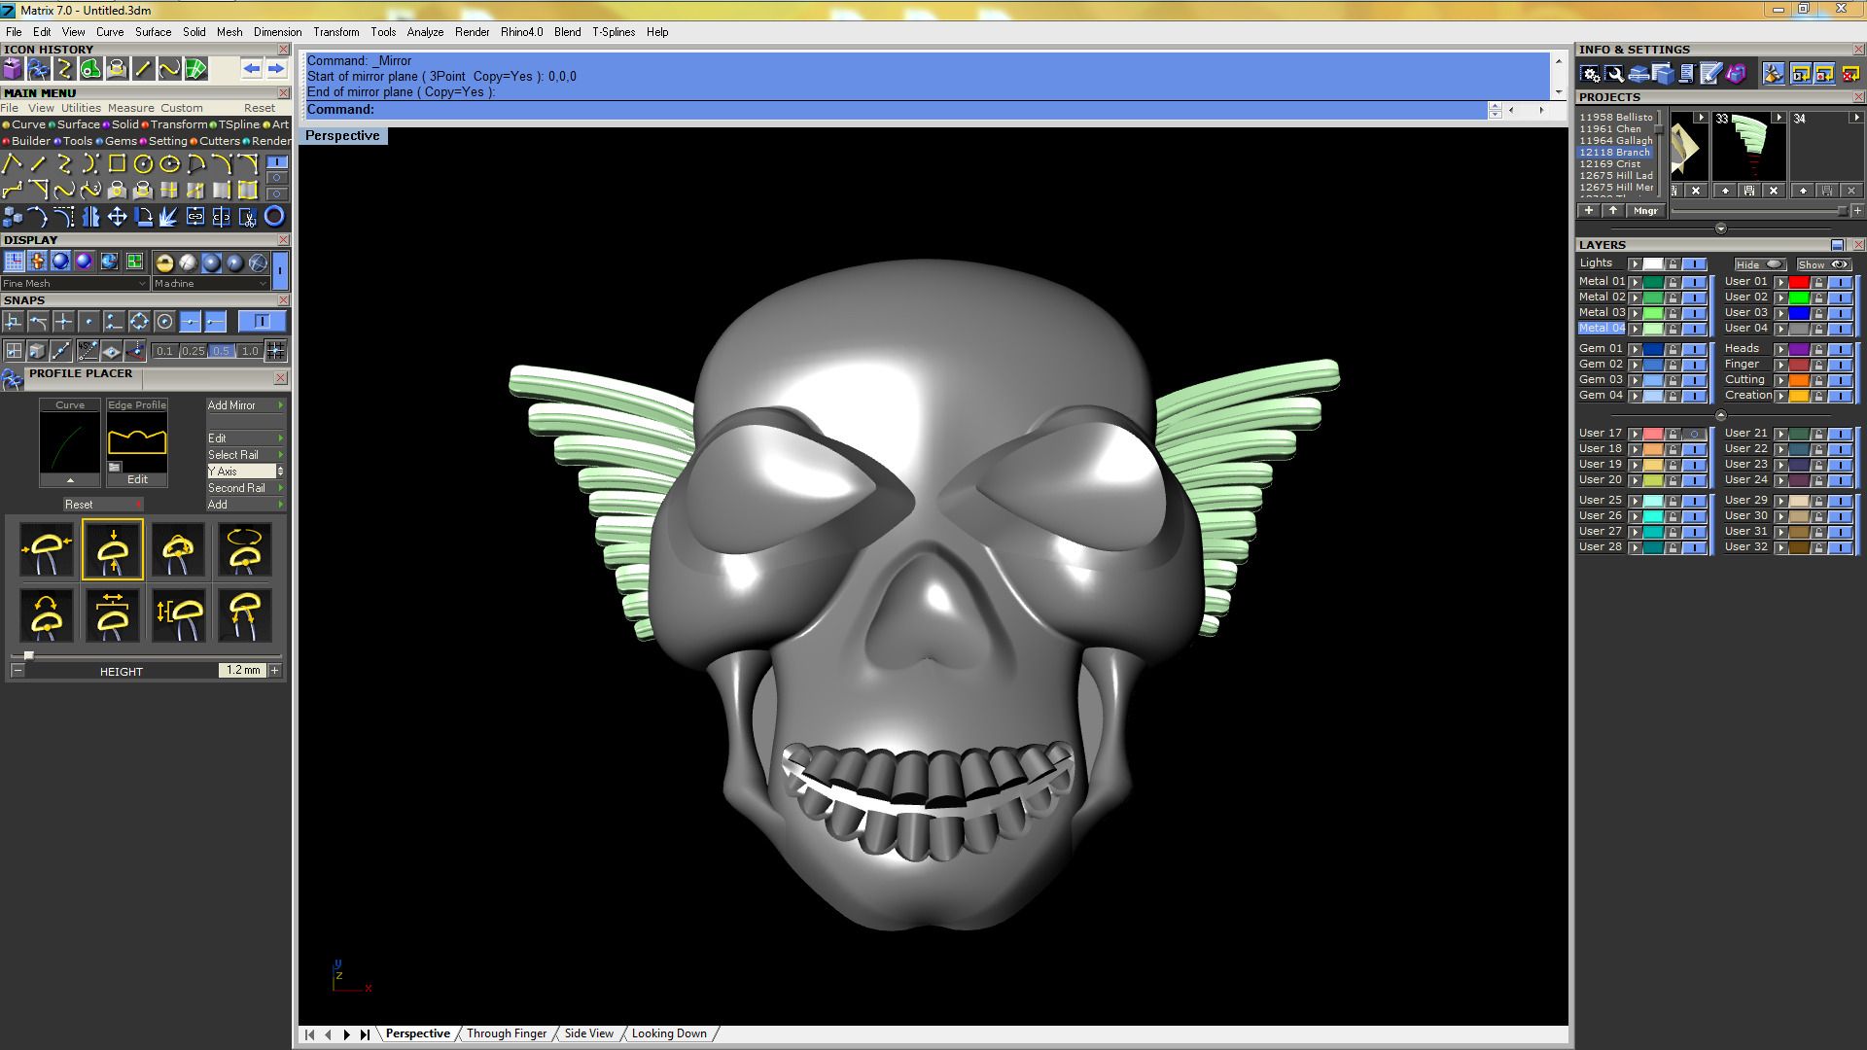Image resolution: width=1867 pixels, height=1050 pixels.
Task: Open the Transform menu in menu bar
Action: click(335, 32)
